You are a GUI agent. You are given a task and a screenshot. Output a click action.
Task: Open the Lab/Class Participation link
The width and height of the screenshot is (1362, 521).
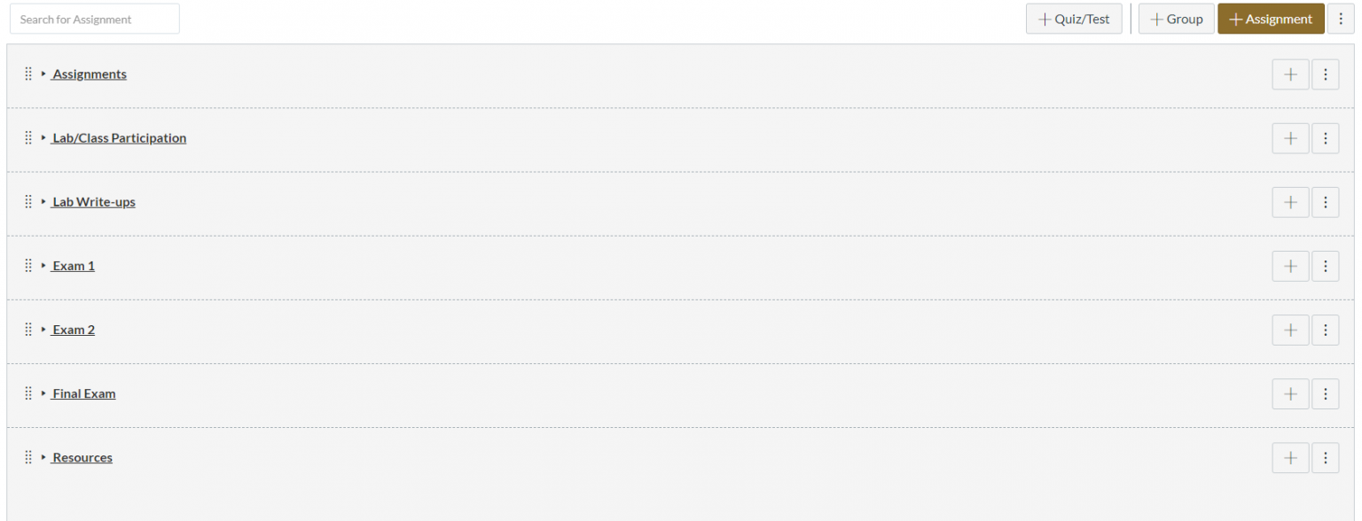pos(119,138)
